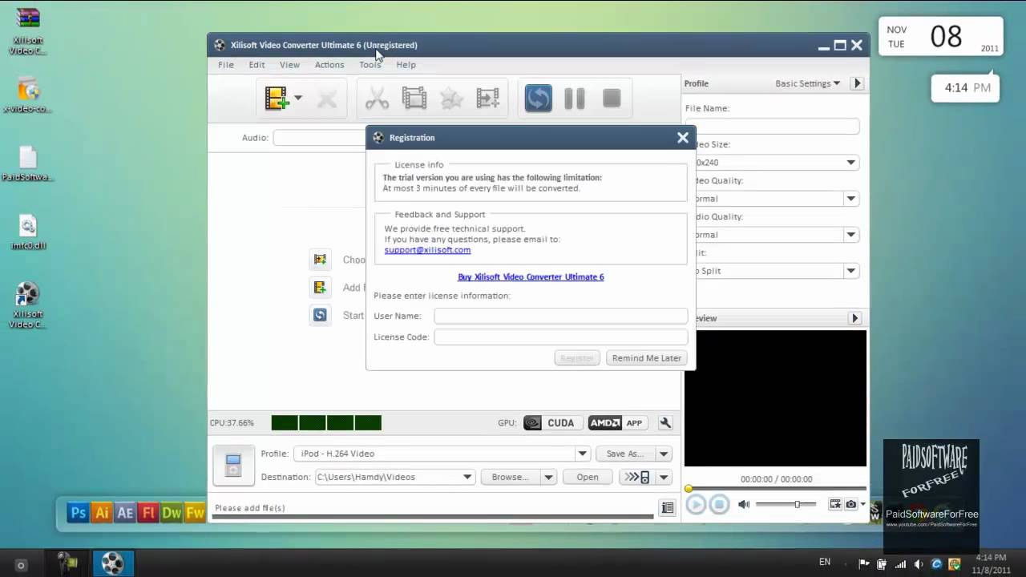
Task: Click the iPod device profile icon
Action: click(233, 465)
